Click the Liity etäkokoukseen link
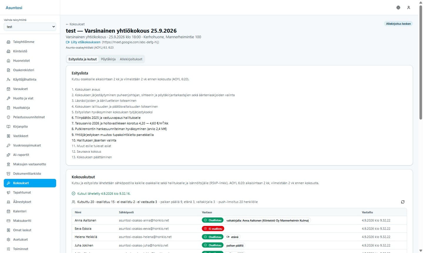Screen dimensions: 423x253 coord(83,42)
